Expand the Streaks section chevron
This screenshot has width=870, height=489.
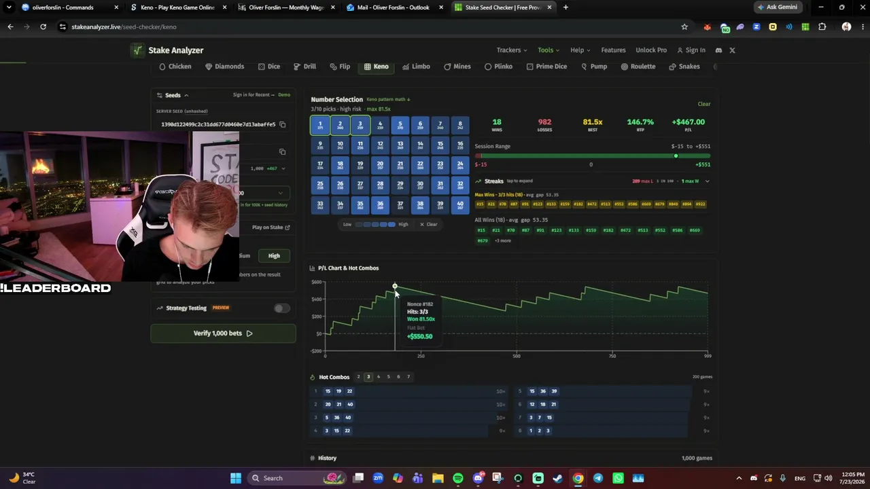pos(707,181)
